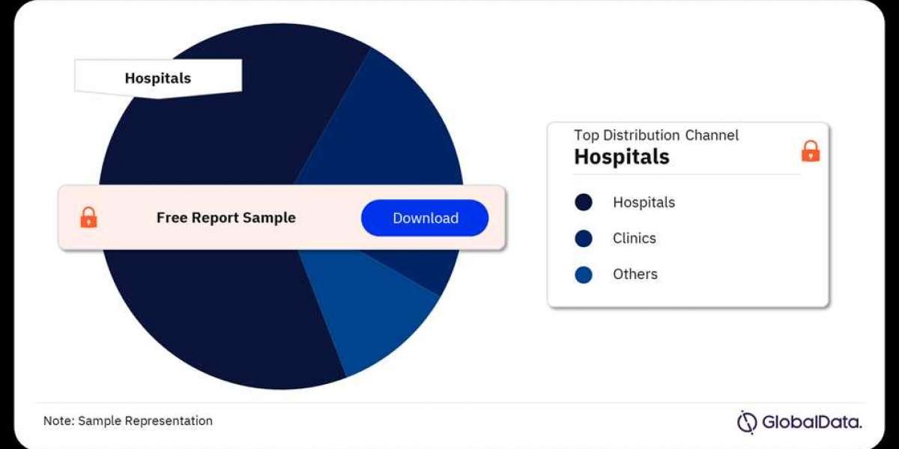Click the Clinics legend label
The width and height of the screenshot is (899, 449).
click(x=634, y=238)
